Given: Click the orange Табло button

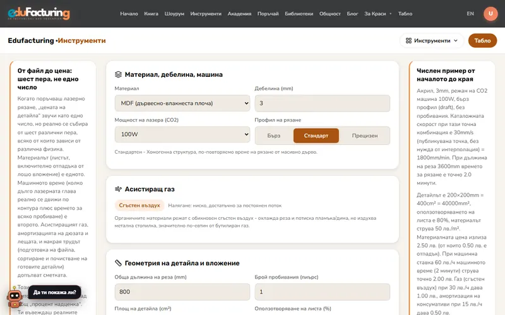Looking at the screenshot, I should (x=482, y=40).
